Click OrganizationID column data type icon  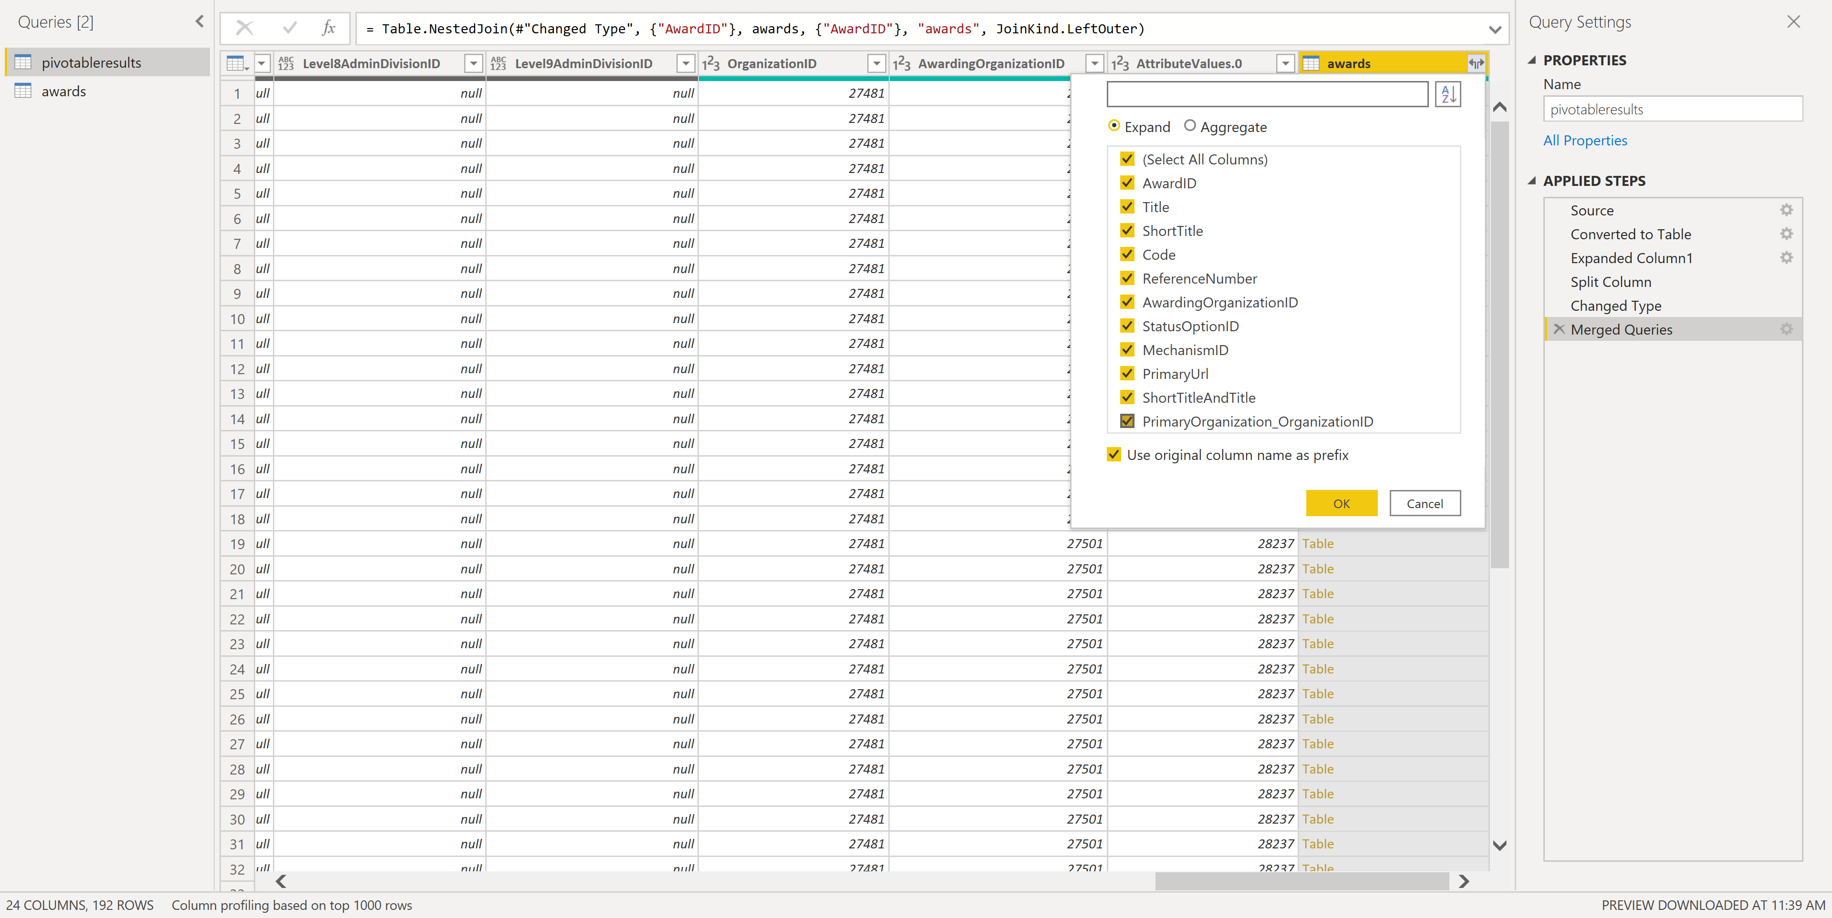tap(711, 63)
